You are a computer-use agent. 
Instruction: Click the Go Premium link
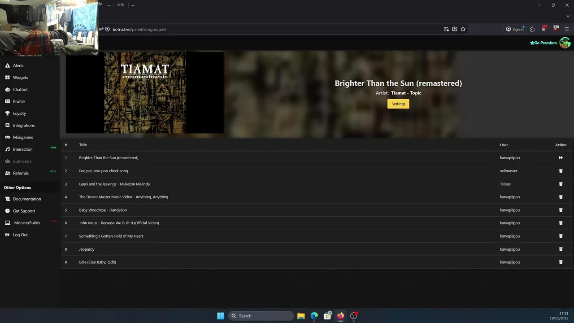(543, 43)
